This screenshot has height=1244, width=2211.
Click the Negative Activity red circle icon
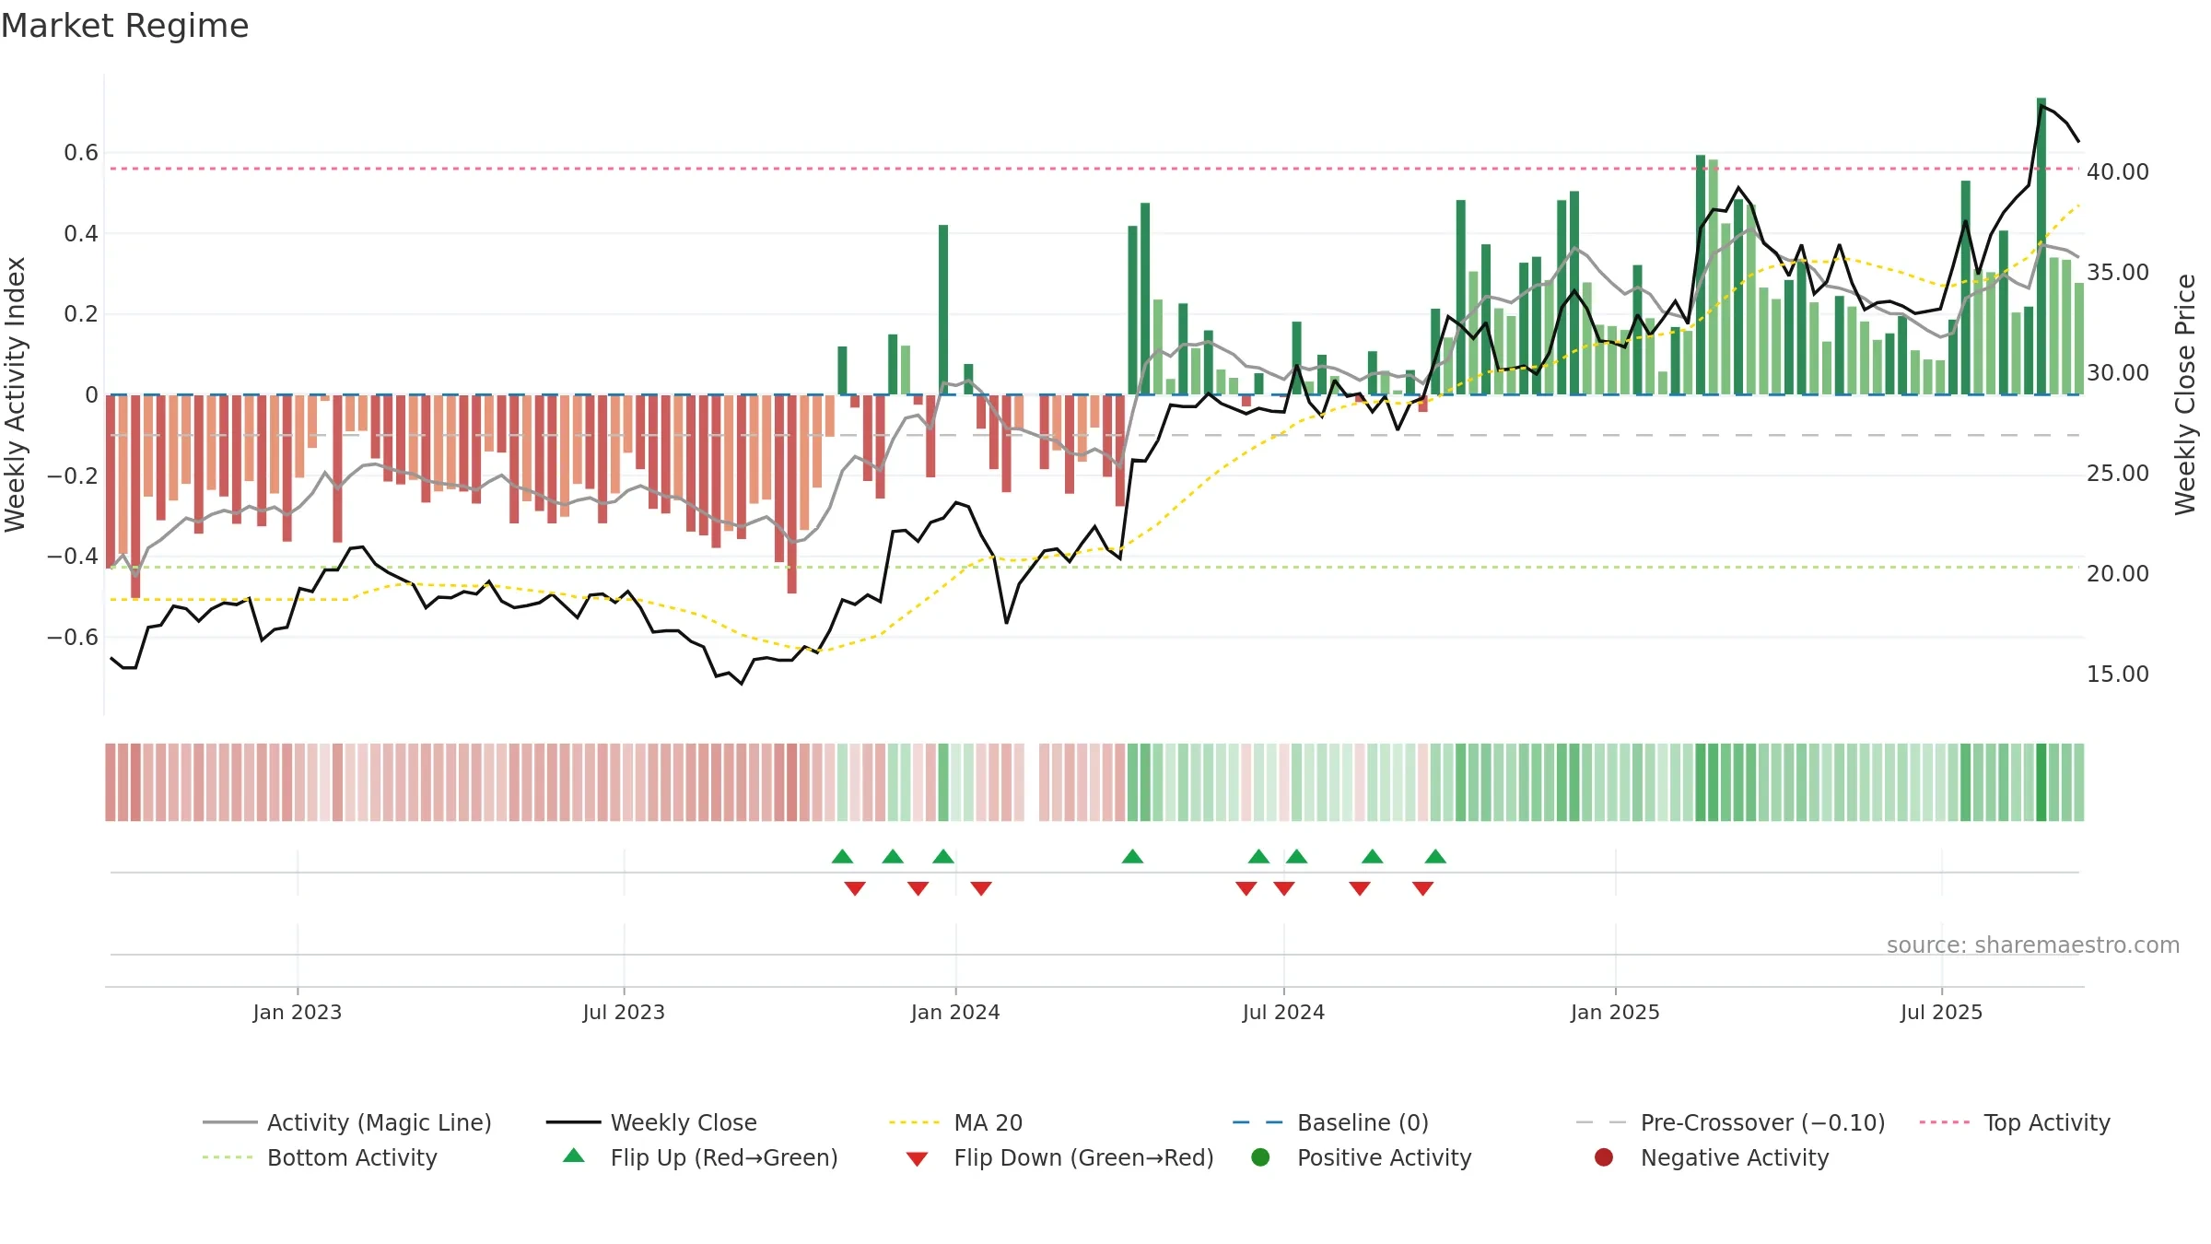pyautogui.click(x=1604, y=1156)
